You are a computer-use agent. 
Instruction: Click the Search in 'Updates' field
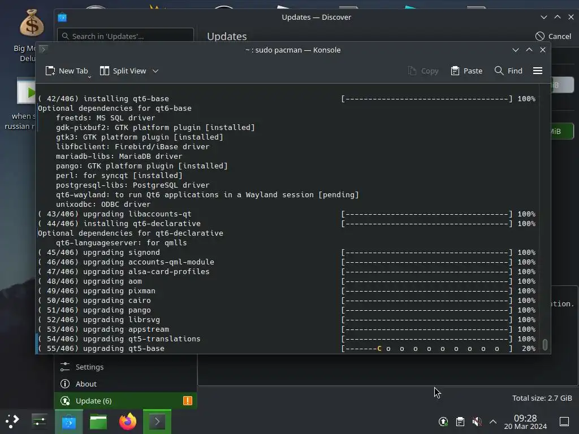126,36
